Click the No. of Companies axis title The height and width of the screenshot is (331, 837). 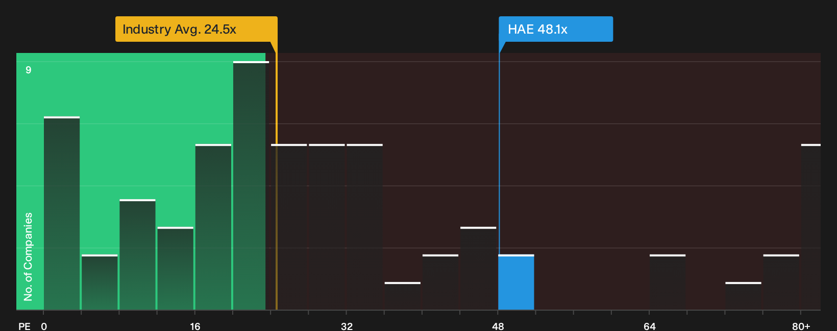tap(28, 257)
